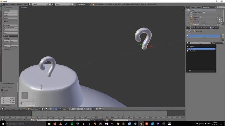Select the RenderLayers item in outliner
The image size is (225, 126).
coord(197,13)
